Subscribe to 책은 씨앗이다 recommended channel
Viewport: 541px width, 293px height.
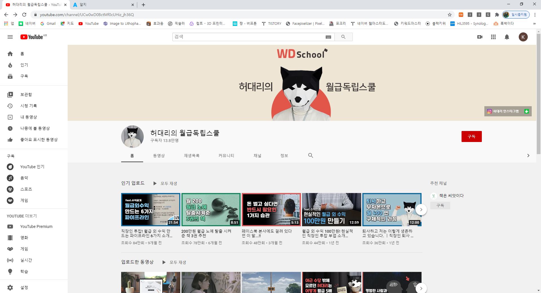440,206
